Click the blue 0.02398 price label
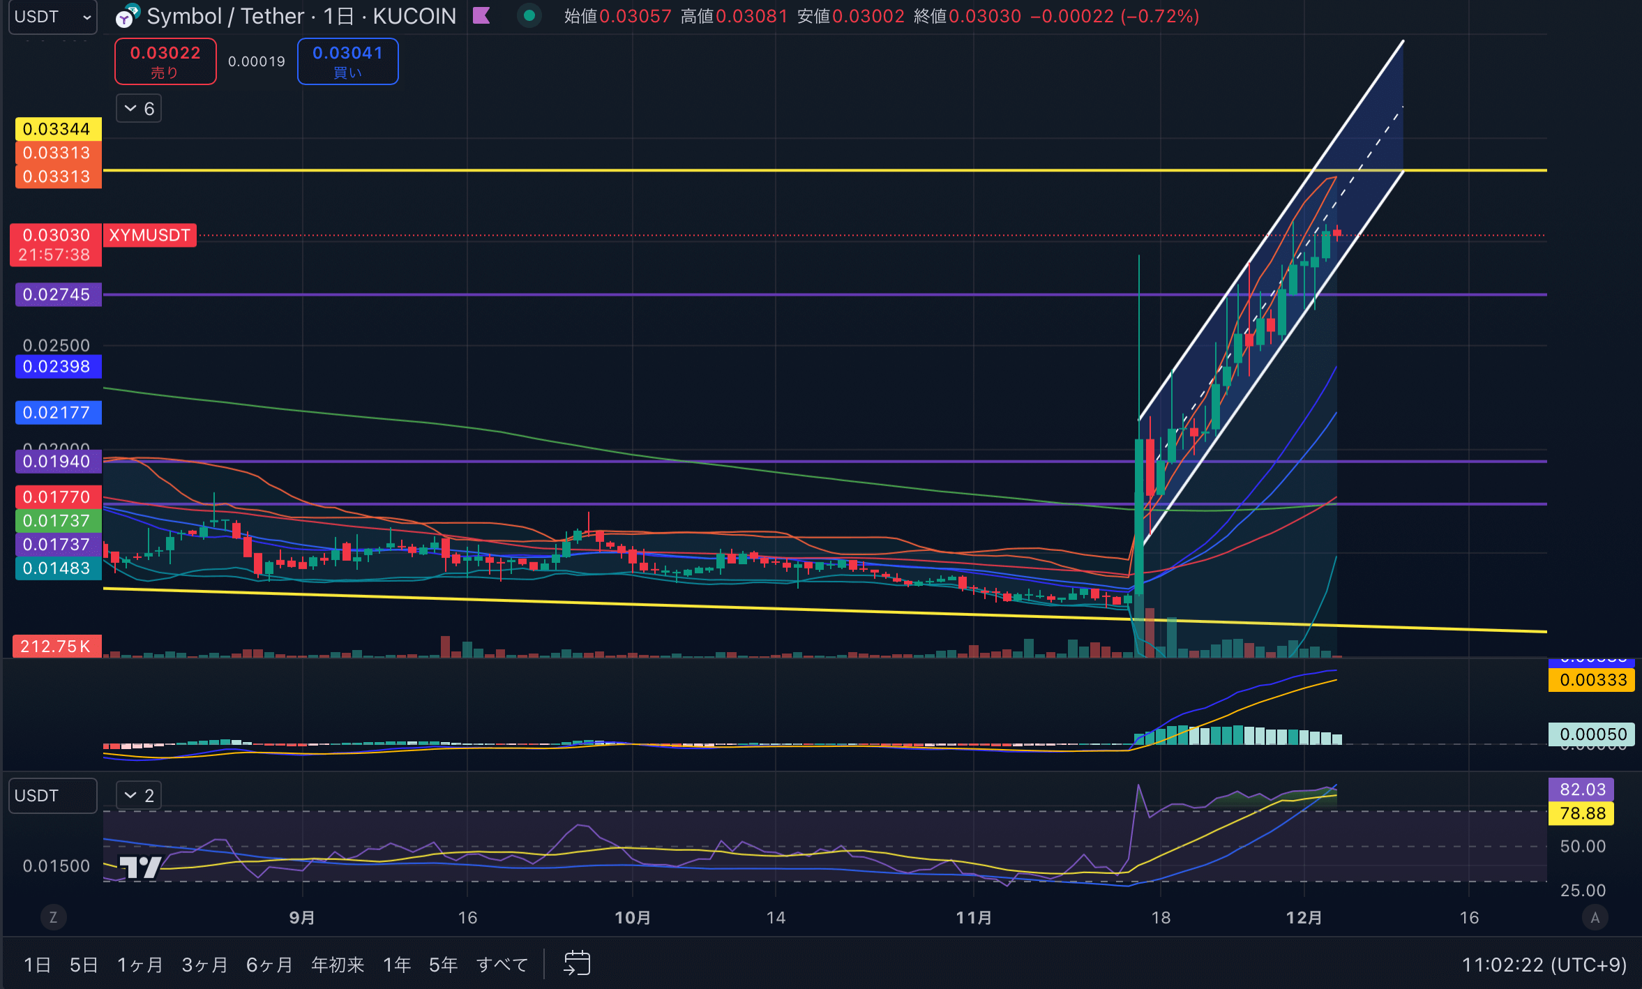This screenshot has height=989, width=1642. pos(57,366)
